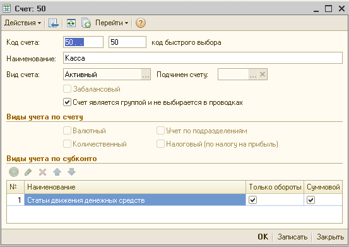Move subkonto row down with arrow icon
Viewport: 349px width, 247px height.
tap(72, 172)
